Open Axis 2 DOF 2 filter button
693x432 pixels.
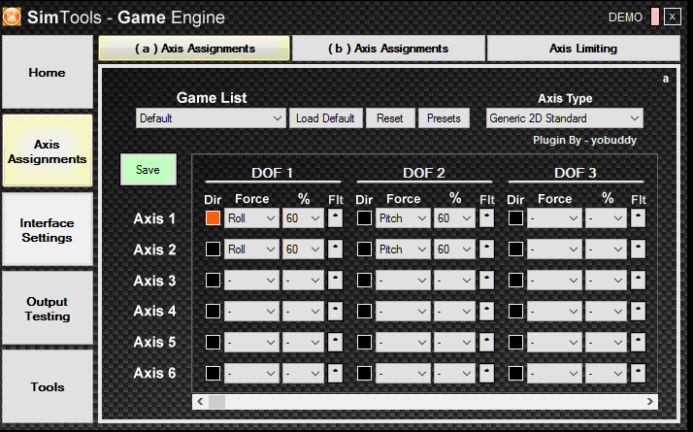(486, 249)
